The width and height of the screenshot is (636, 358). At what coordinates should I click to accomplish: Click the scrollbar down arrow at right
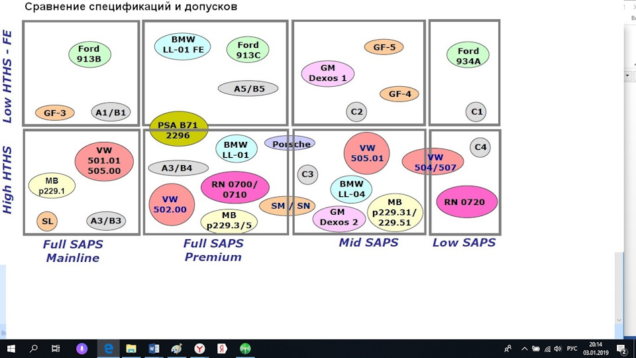click(619, 320)
